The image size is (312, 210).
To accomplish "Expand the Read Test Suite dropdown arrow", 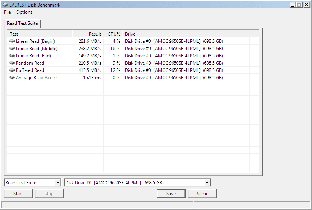I will tap(58, 183).
